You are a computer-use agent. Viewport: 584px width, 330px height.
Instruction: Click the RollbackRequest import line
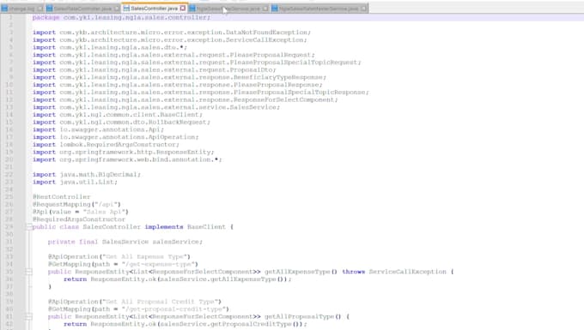[121, 122]
